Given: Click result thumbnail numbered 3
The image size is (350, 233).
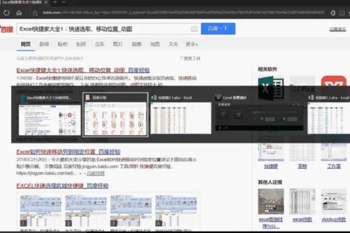Looking at the screenshot, I should point(131,211).
